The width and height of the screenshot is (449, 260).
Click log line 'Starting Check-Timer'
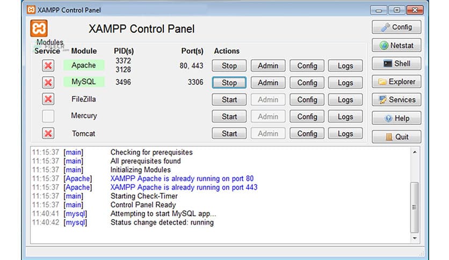[144, 196]
